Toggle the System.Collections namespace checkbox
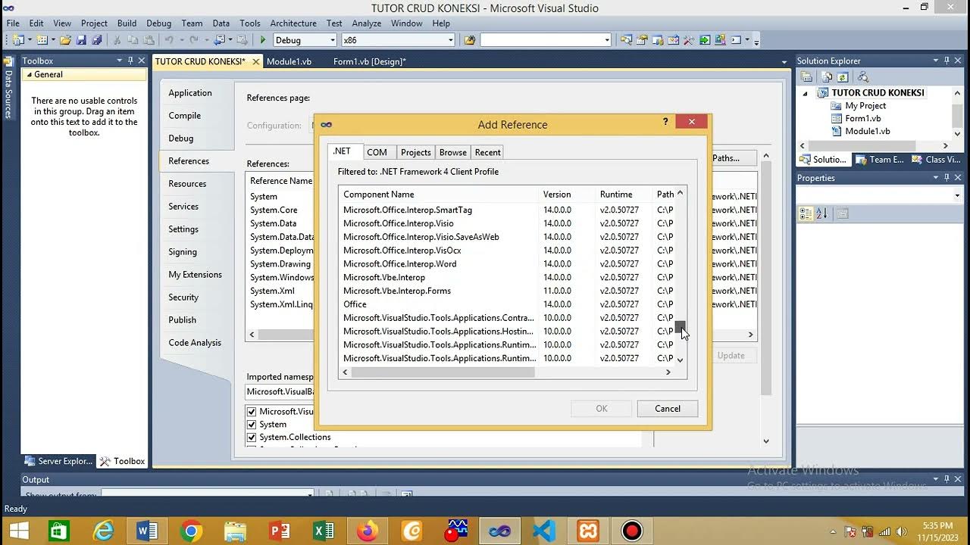Image resolution: width=970 pixels, height=545 pixels. click(x=252, y=438)
